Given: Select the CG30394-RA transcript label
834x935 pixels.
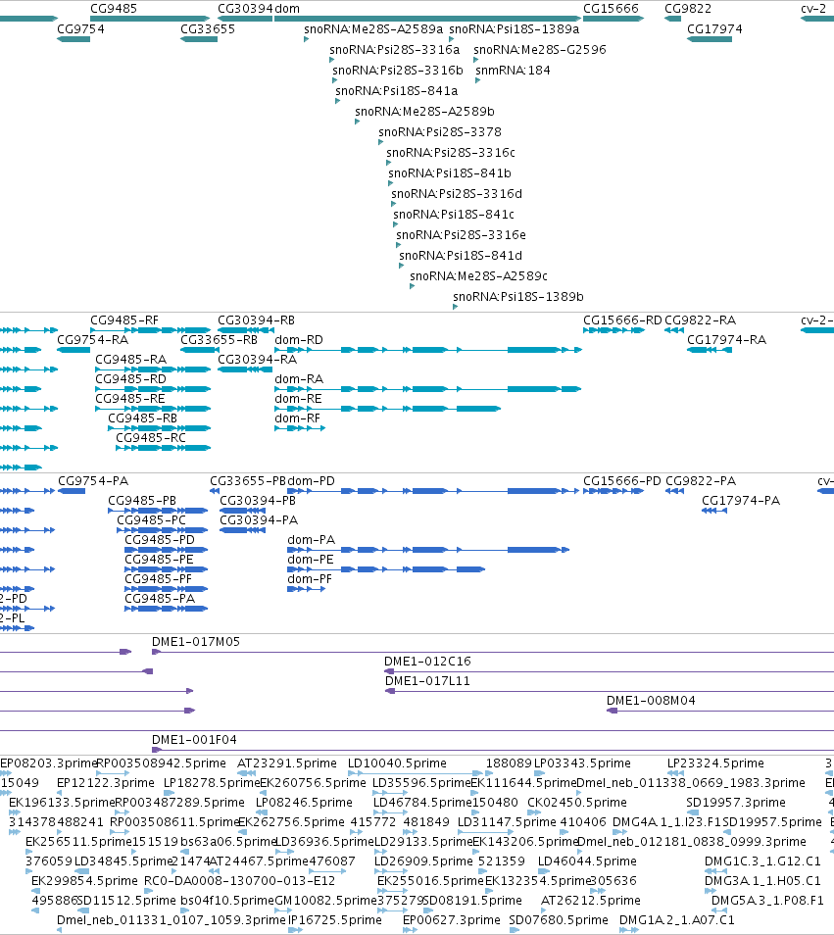Looking at the screenshot, I should tap(257, 359).
